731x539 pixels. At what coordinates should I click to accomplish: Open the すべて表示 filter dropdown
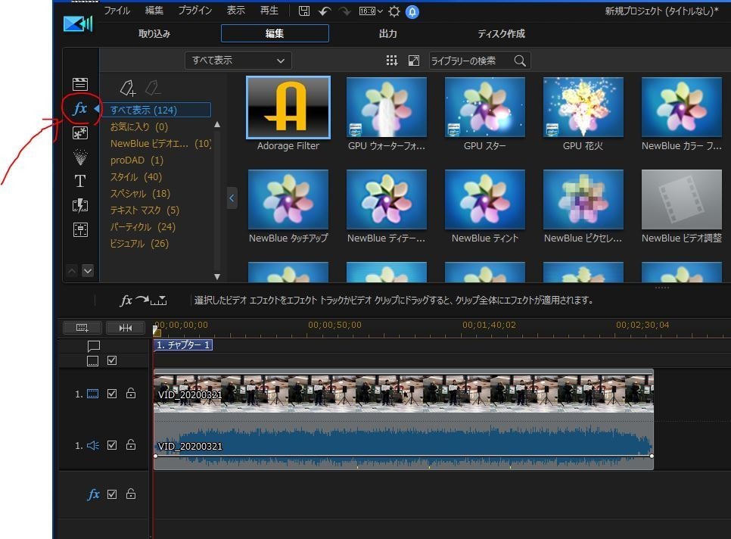pyautogui.click(x=238, y=61)
